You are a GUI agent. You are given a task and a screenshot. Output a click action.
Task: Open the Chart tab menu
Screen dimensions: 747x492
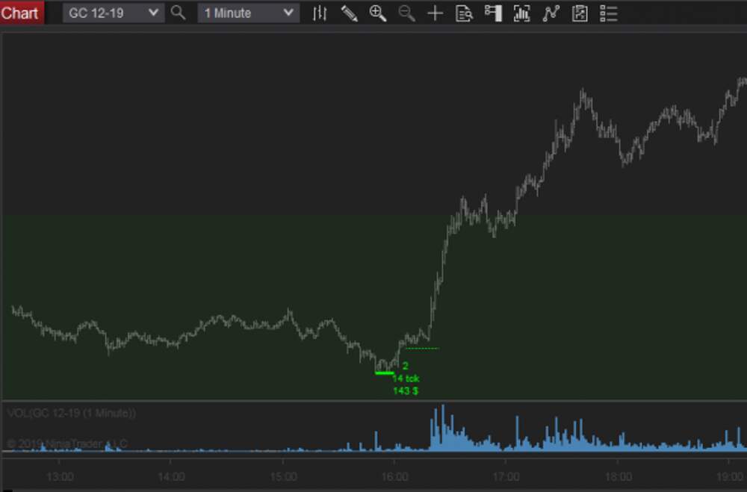pos(21,13)
